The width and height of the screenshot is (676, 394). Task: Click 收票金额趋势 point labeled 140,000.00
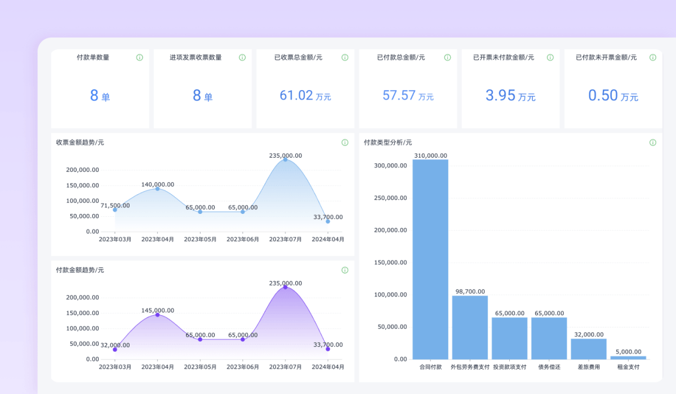click(x=158, y=189)
